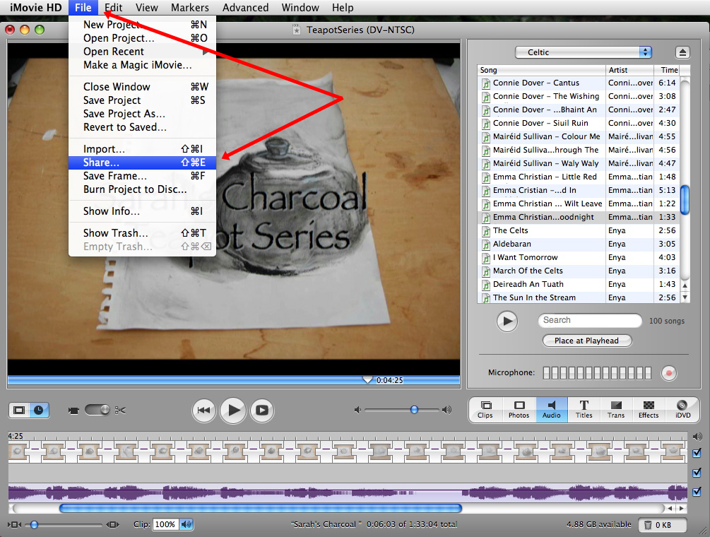This screenshot has height=537, width=710.
Task: Select the song I Want Tomorrow
Action: 579,258
